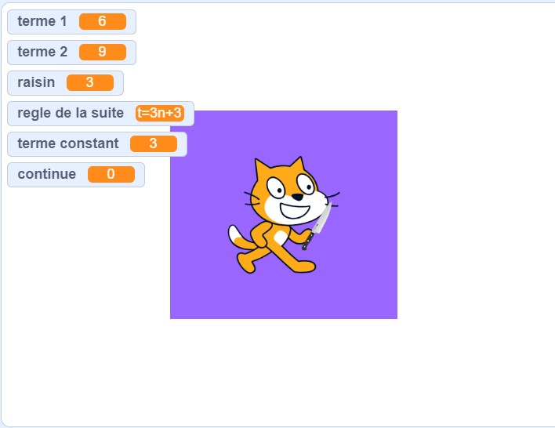Click the orange value 6 of terme 1
Screen dimensions: 555x428
tap(102, 22)
